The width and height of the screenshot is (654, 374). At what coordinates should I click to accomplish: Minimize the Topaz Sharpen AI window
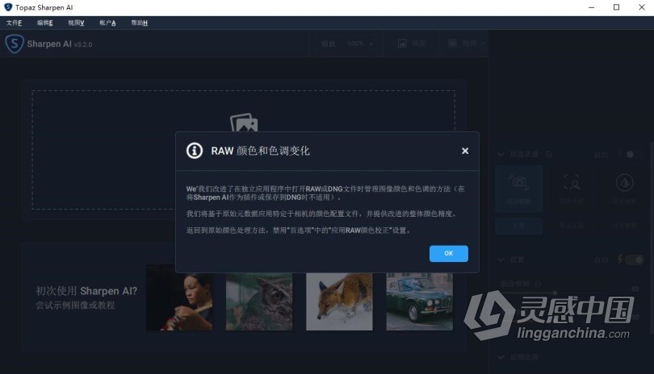click(x=592, y=7)
